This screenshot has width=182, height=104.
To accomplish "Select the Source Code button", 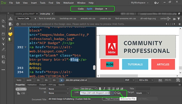I will 23,19.
